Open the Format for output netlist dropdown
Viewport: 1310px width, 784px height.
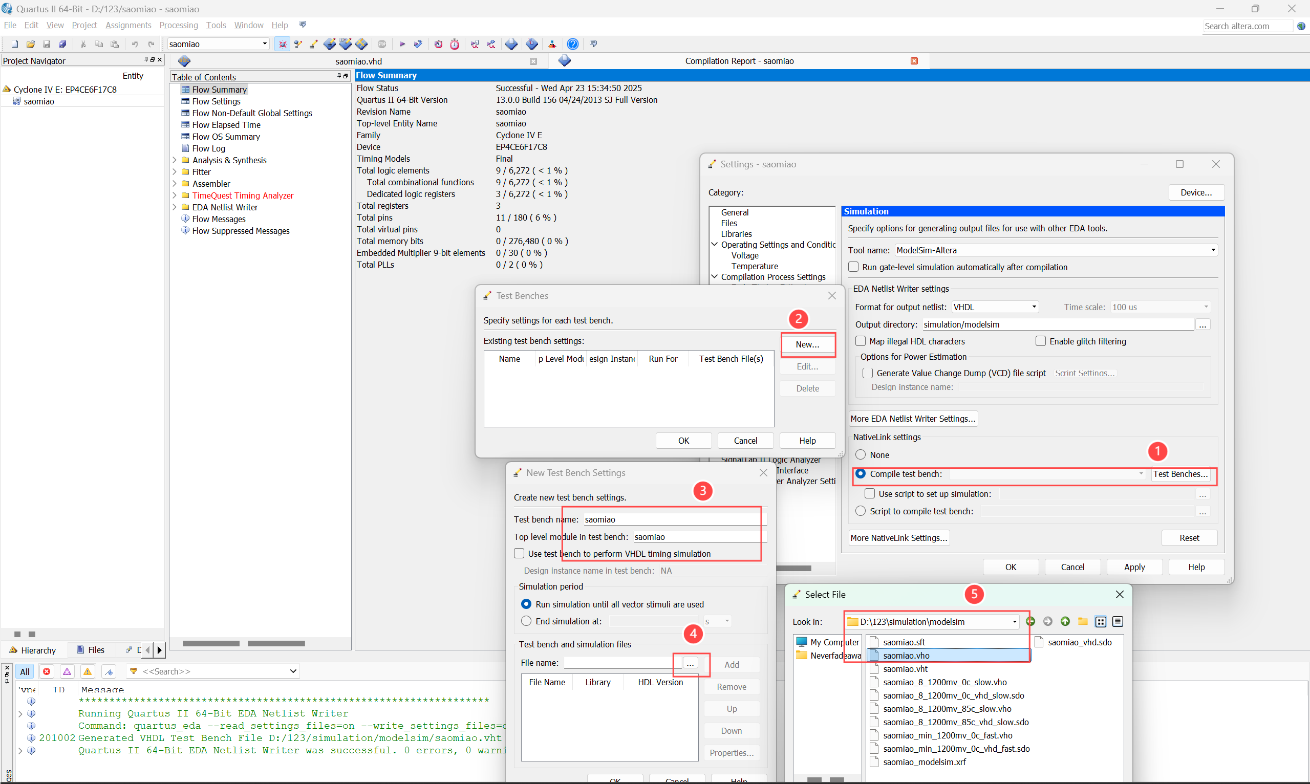point(1034,307)
